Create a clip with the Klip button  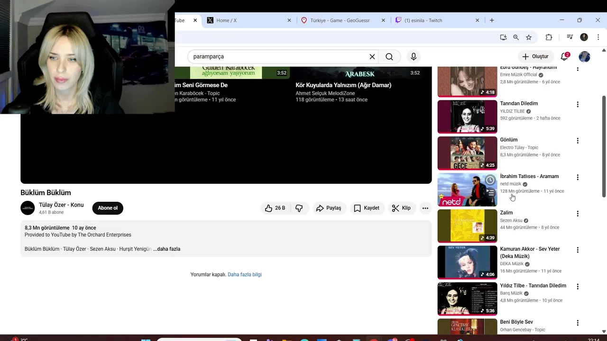[402, 208]
